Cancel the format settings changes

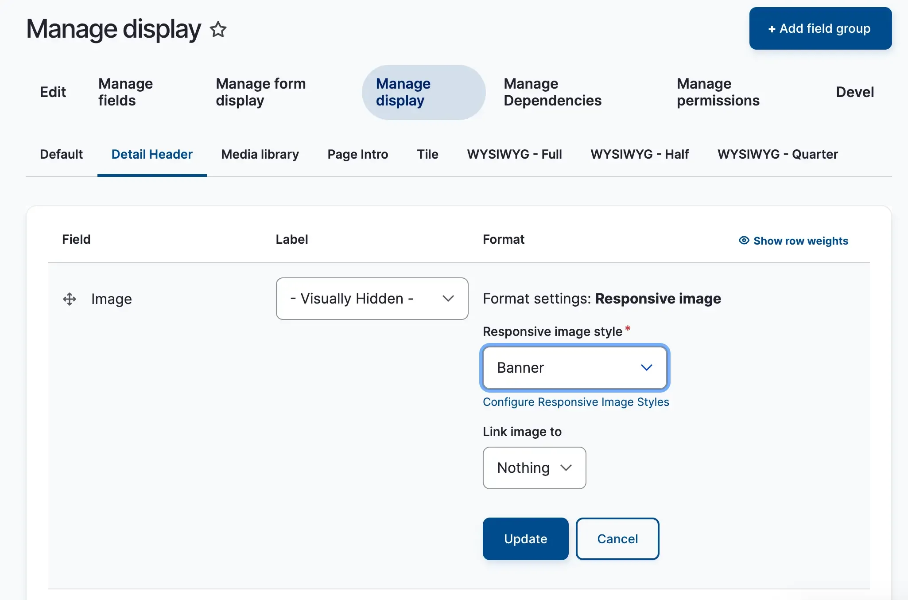click(617, 539)
